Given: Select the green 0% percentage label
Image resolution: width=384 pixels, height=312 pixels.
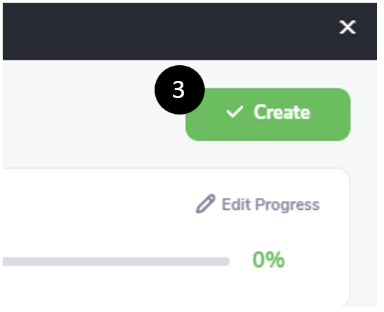Looking at the screenshot, I should pos(269,260).
